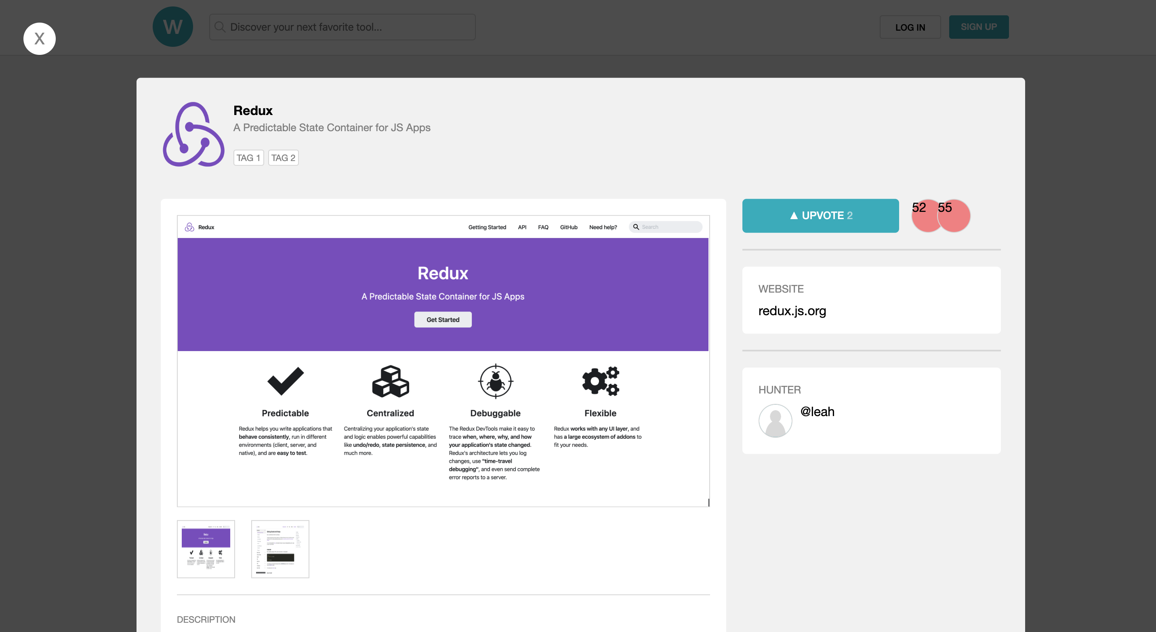
Task: Click the magnifier icon in the search bar
Action: click(x=220, y=27)
